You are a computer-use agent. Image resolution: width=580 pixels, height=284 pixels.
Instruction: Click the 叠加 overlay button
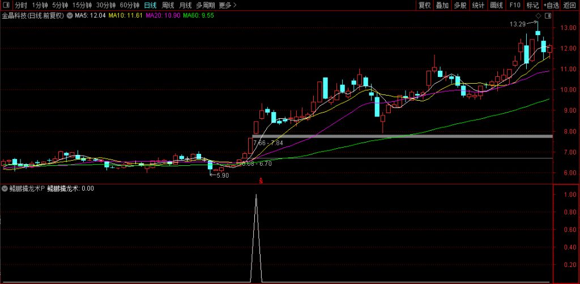pos(442,5)
